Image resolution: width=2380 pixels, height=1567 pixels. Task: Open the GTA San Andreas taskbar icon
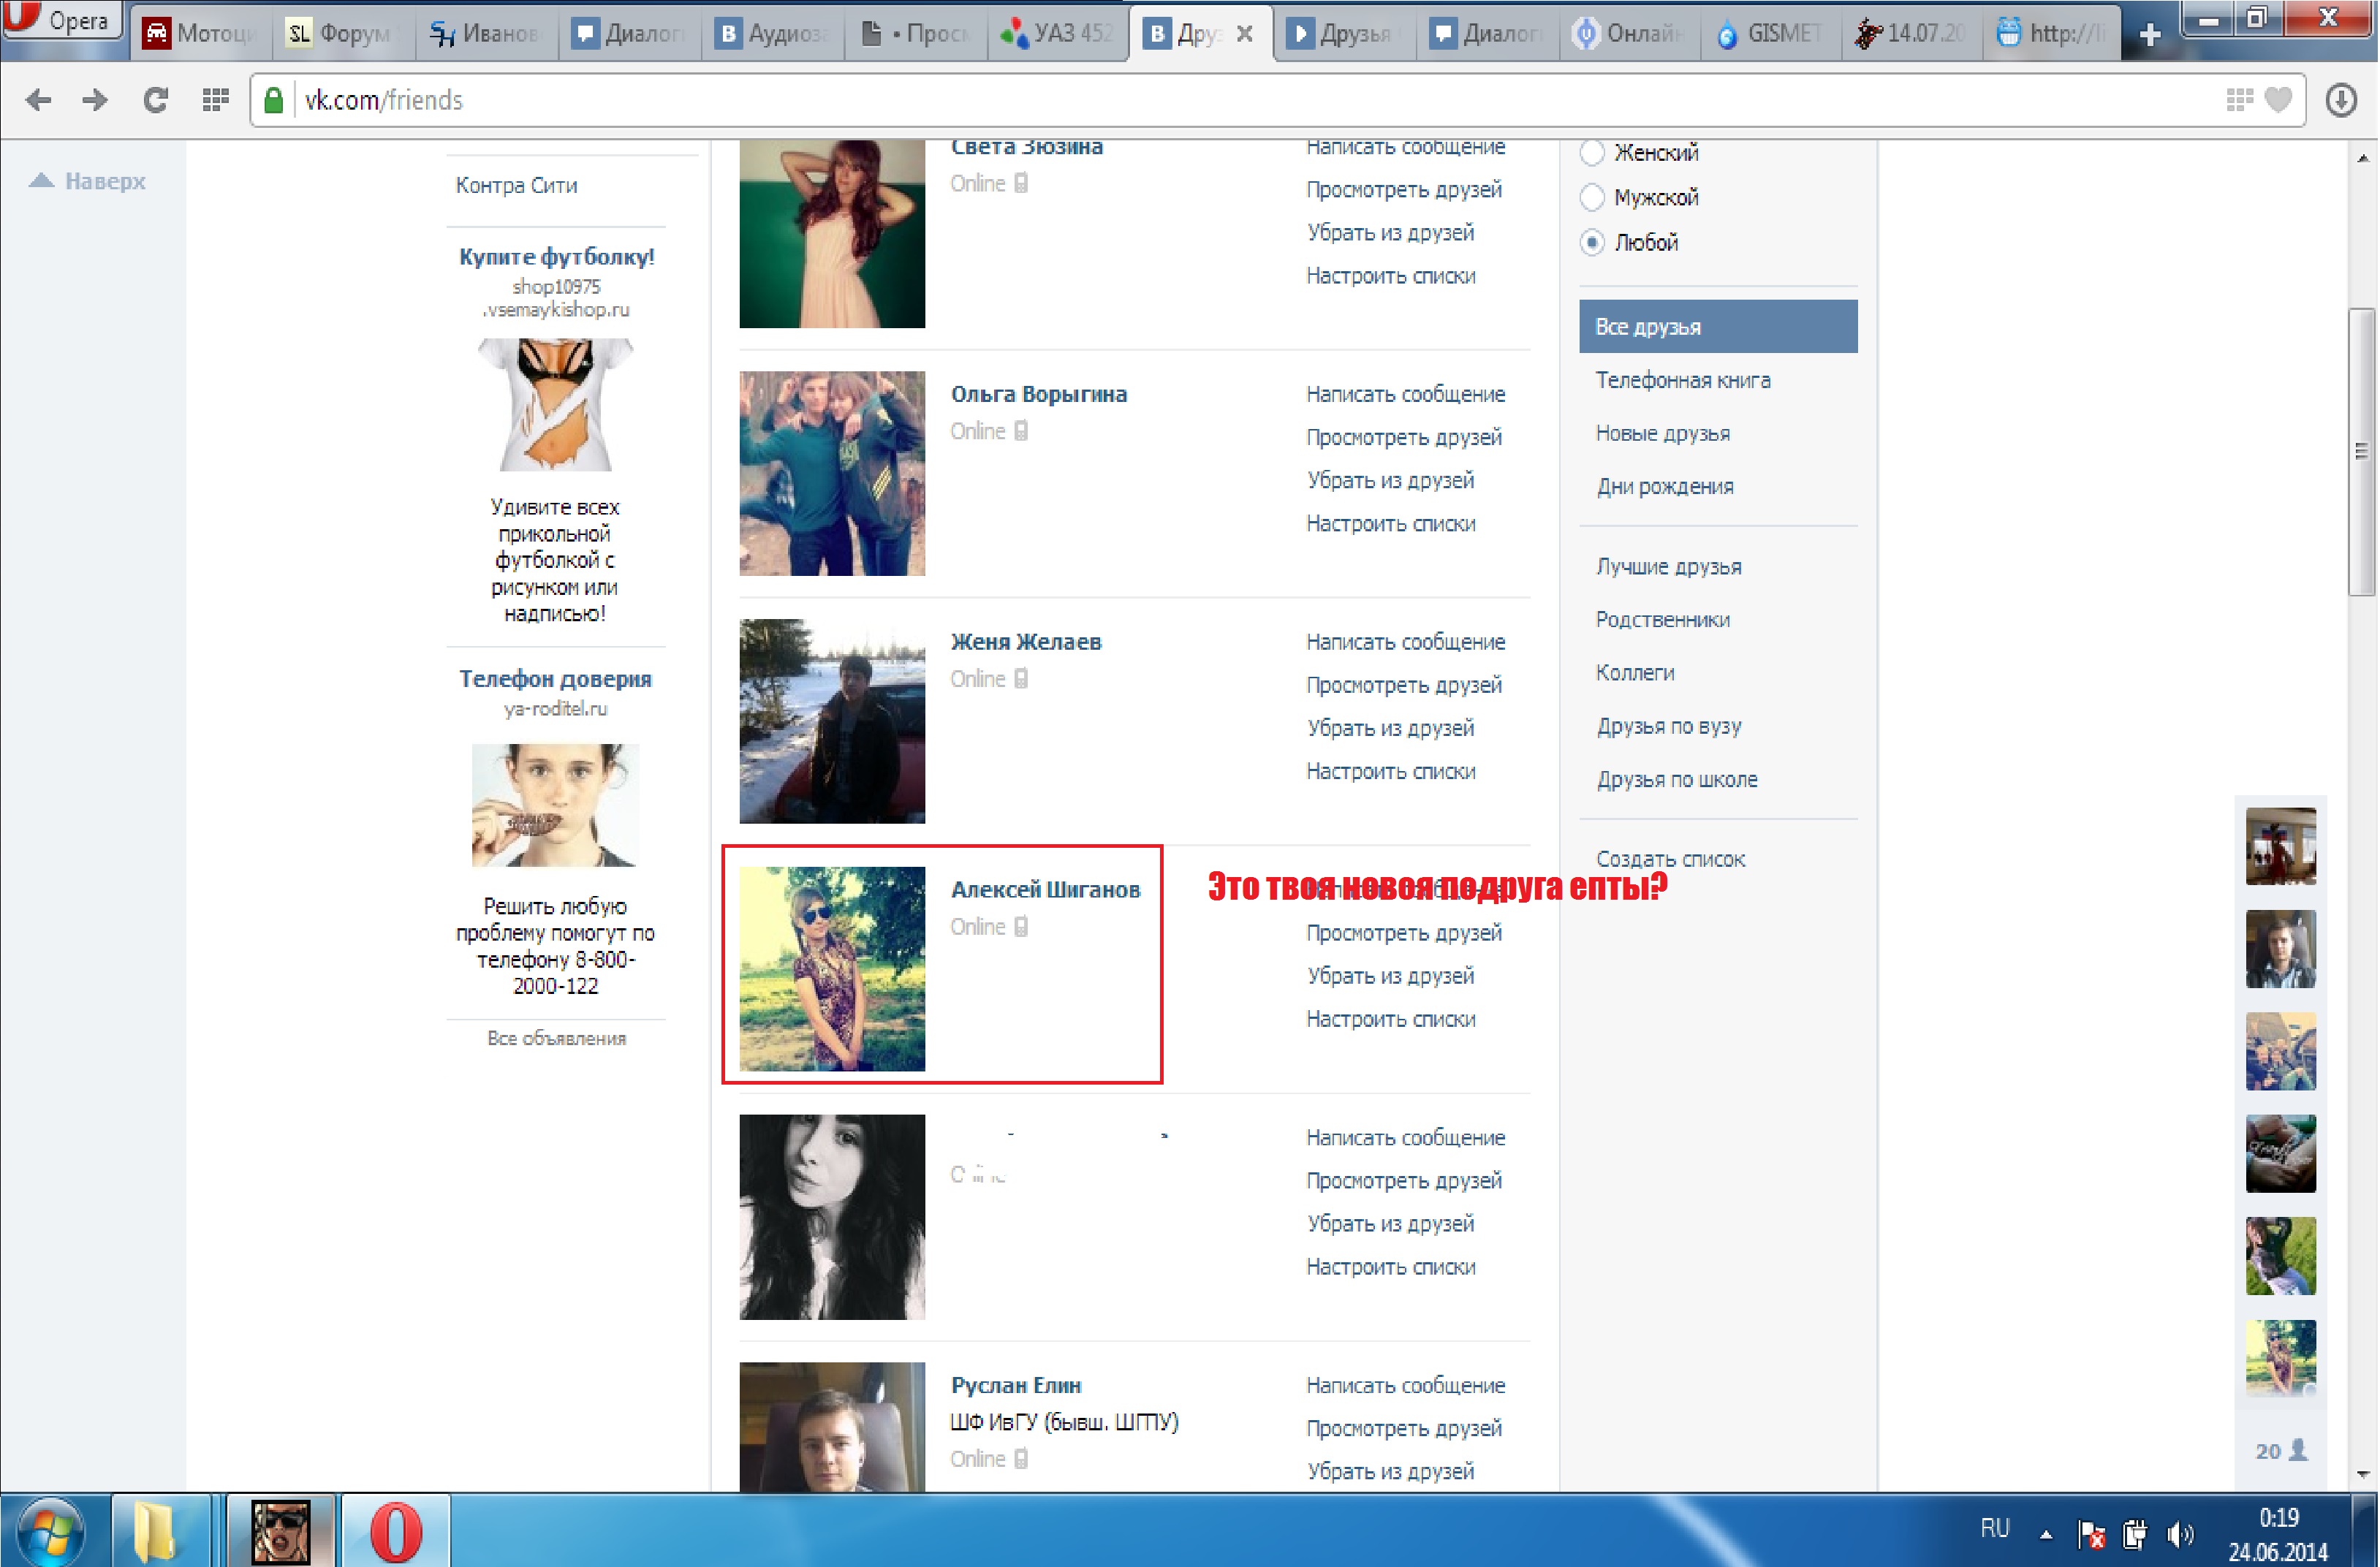[280, 1531]
